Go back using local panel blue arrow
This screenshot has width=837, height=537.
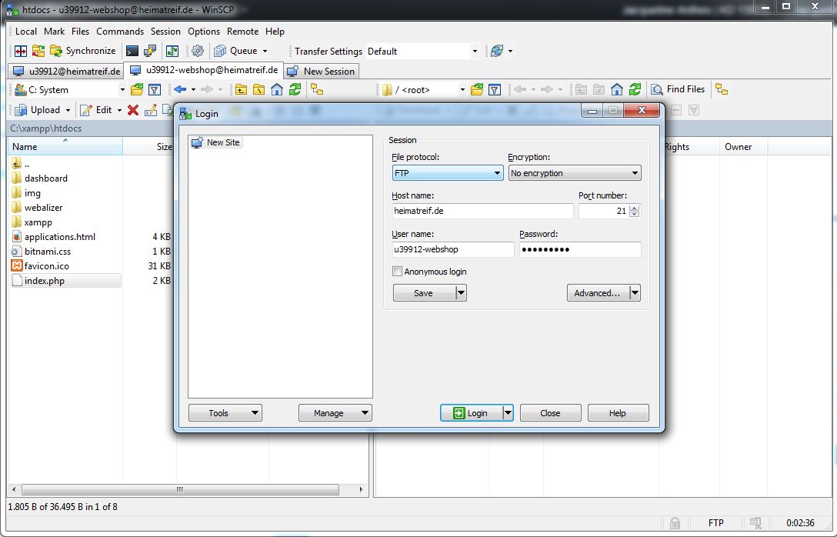click(180, 90)
